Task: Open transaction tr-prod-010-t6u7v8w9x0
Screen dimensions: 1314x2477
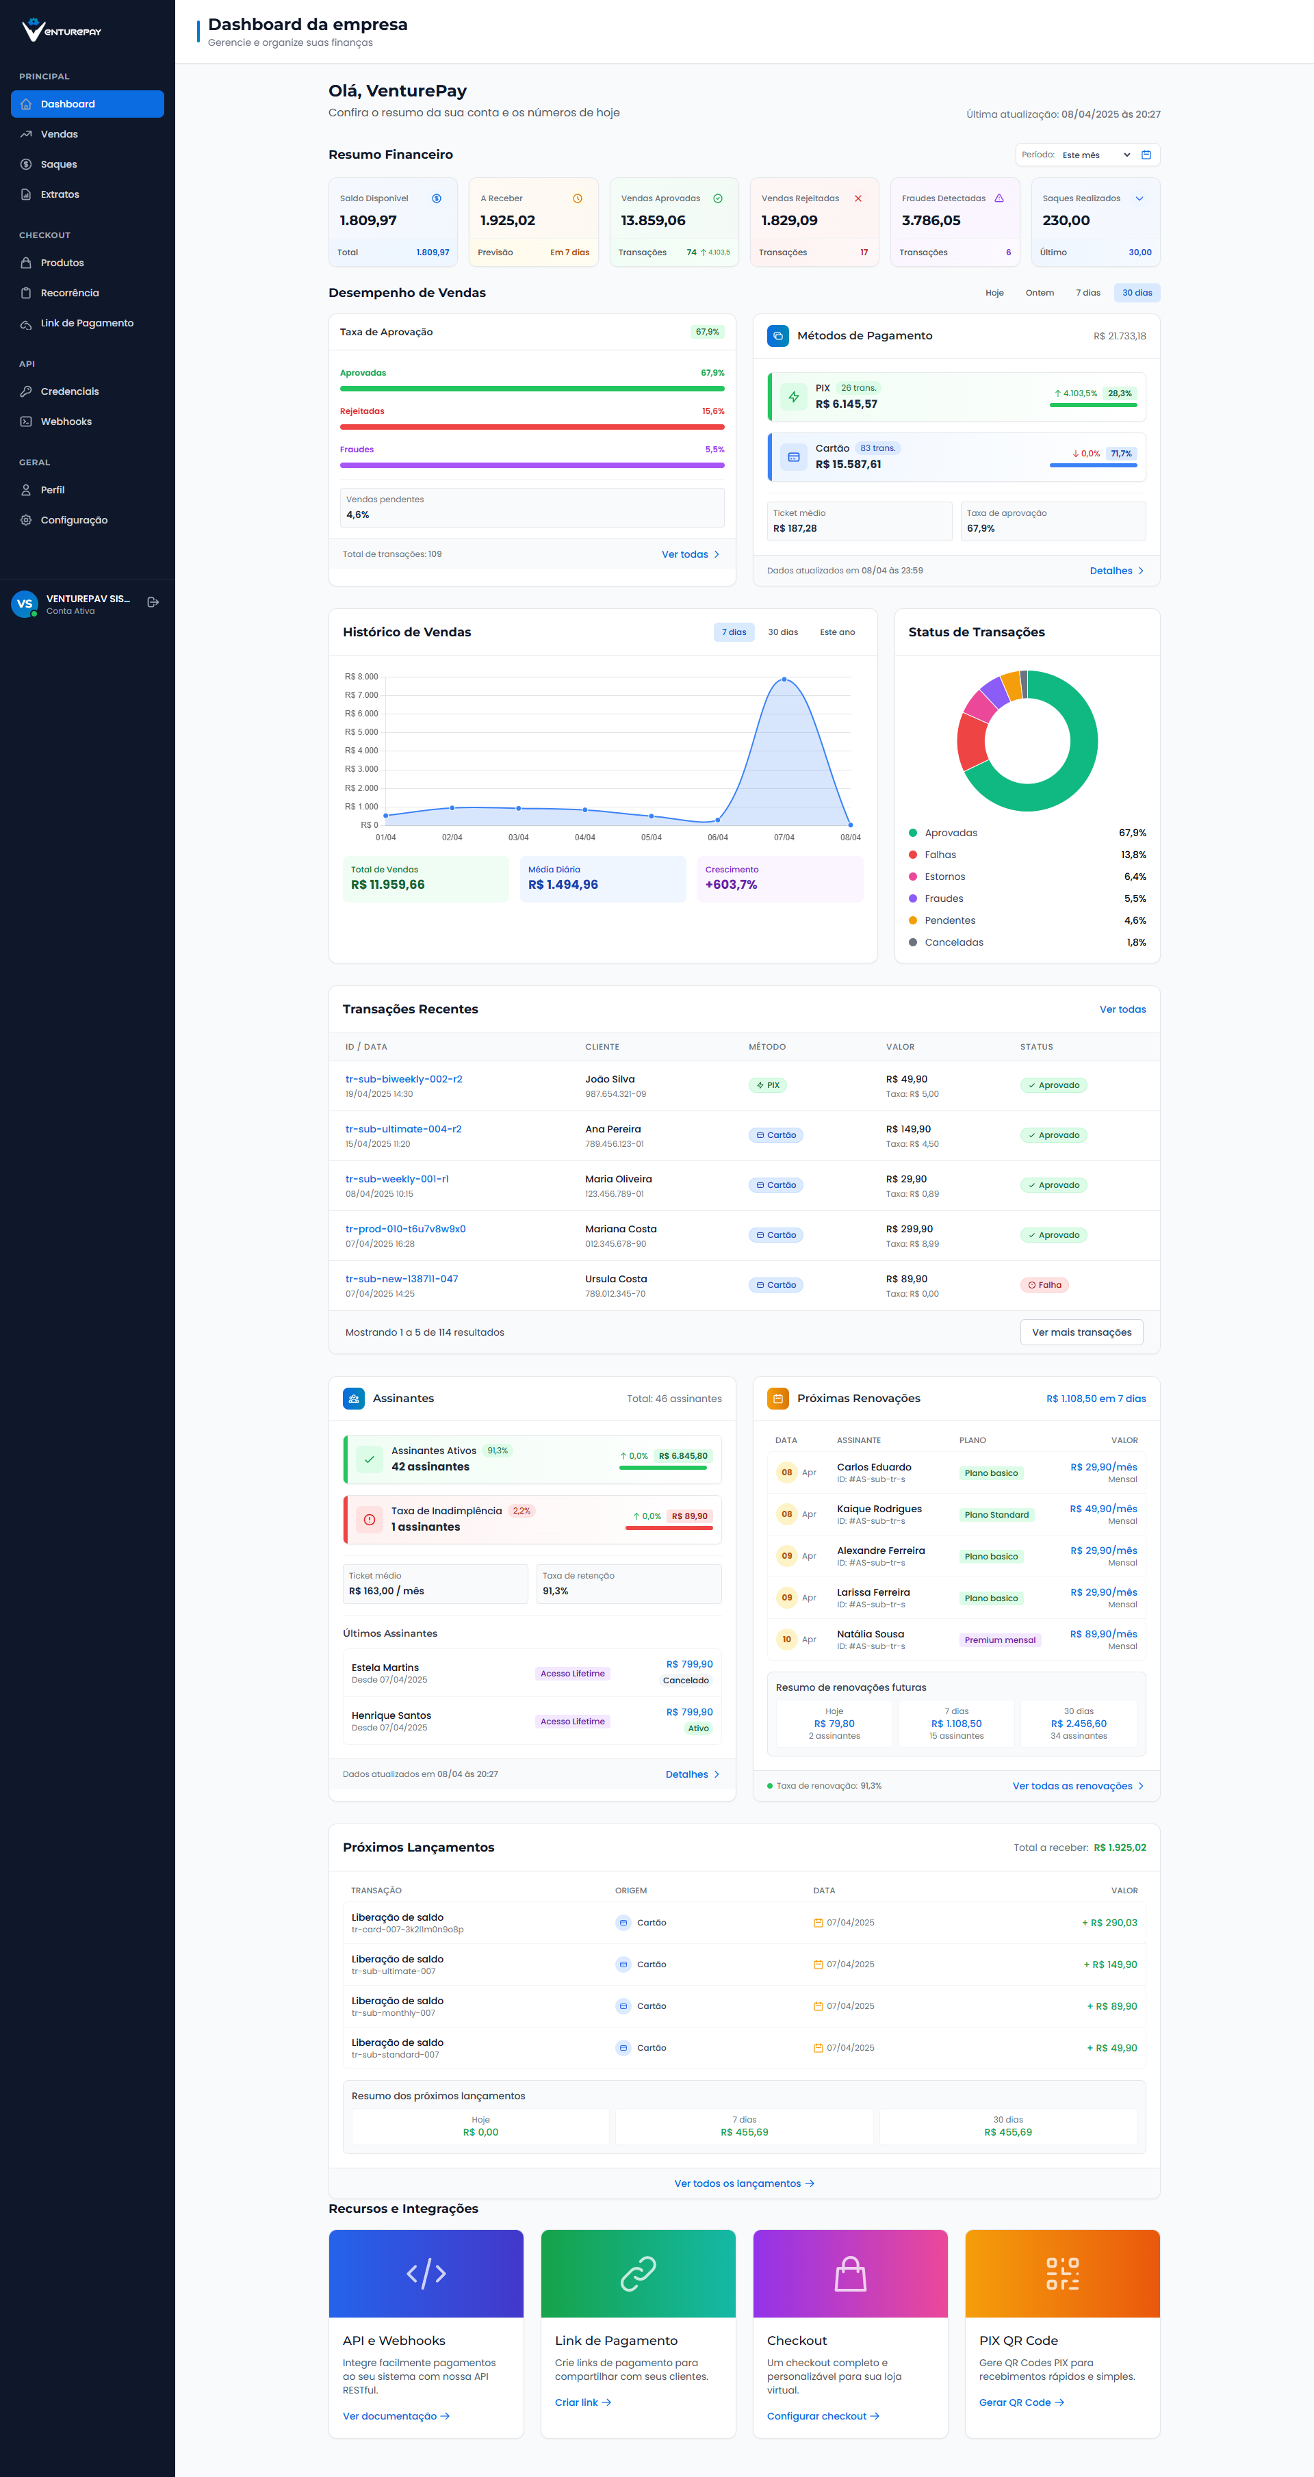Action: click(x=406, y=1230)
